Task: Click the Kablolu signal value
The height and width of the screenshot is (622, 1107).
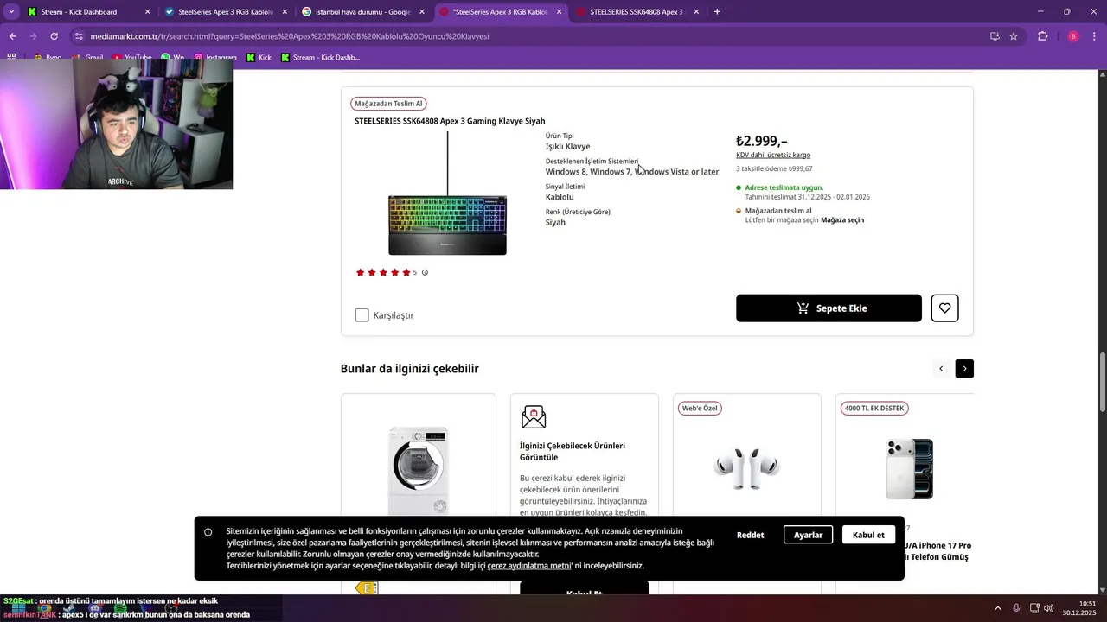Action: tap(560, 197)
